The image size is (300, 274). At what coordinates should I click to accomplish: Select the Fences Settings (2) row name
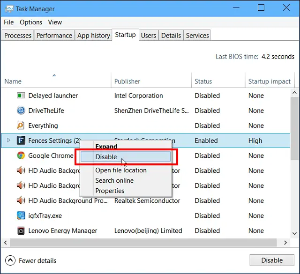[54, 141]
